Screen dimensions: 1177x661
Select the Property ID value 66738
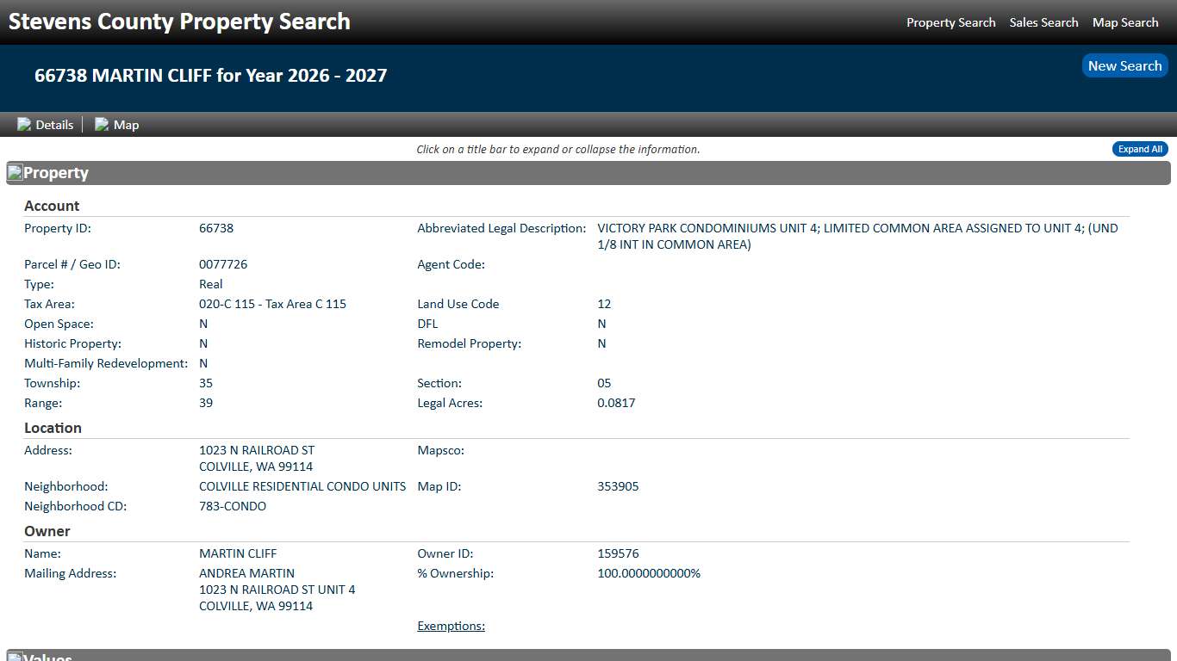click(x=216, y=228)
